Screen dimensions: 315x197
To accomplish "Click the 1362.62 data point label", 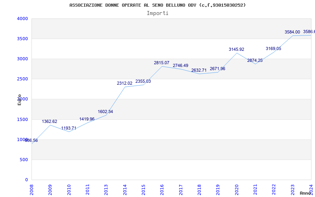I will pyautogui.click(x=50, y=122).
